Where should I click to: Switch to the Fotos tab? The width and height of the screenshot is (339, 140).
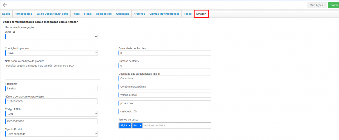(76, 14)
